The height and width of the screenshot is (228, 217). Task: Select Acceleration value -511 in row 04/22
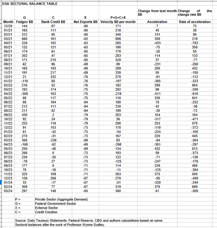coord(157,94)
